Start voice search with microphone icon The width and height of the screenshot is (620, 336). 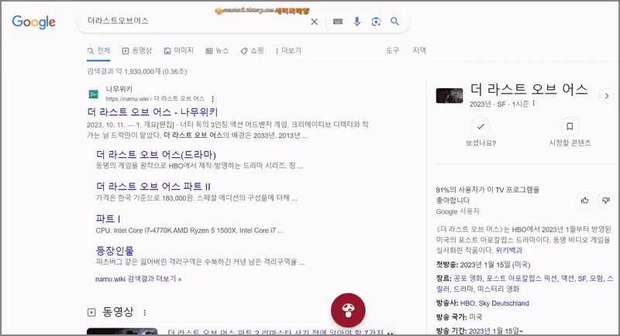coord(356,22)
